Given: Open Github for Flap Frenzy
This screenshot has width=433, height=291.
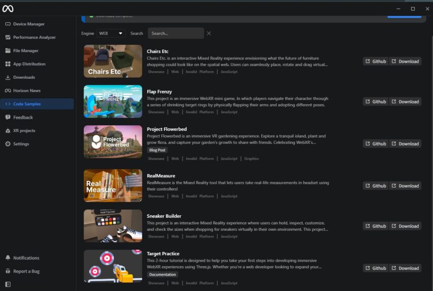Looking at the screenshot, I should tap(376, 102).
